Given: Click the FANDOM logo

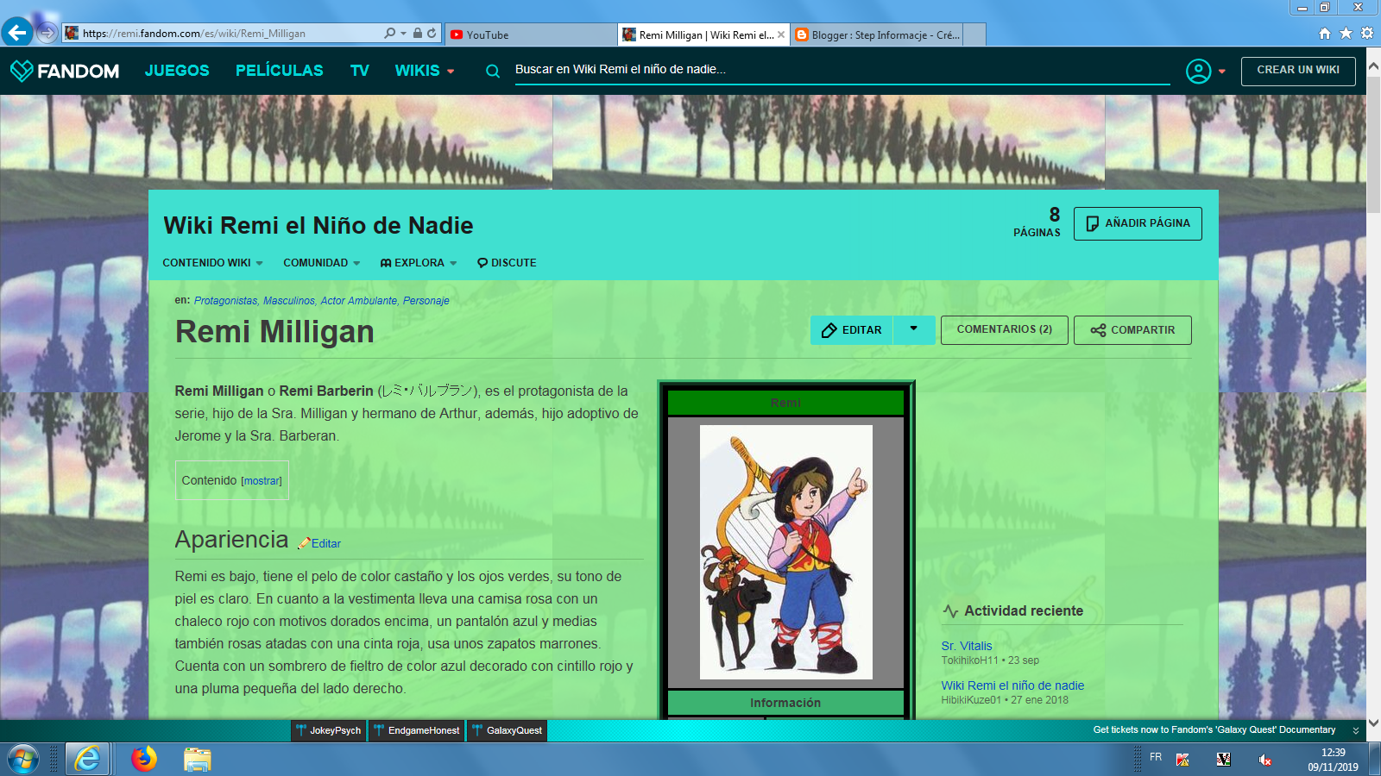Looking at the screenshot, I should pos(65,71).
